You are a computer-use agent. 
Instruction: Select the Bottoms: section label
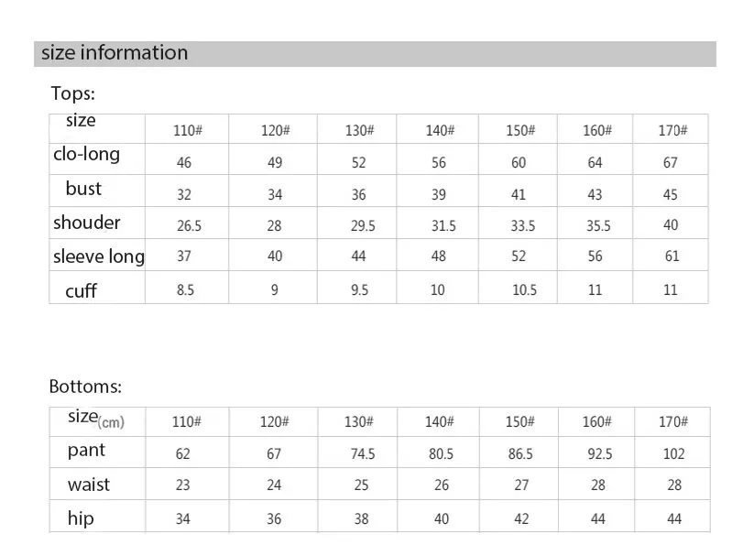(85, 387)
